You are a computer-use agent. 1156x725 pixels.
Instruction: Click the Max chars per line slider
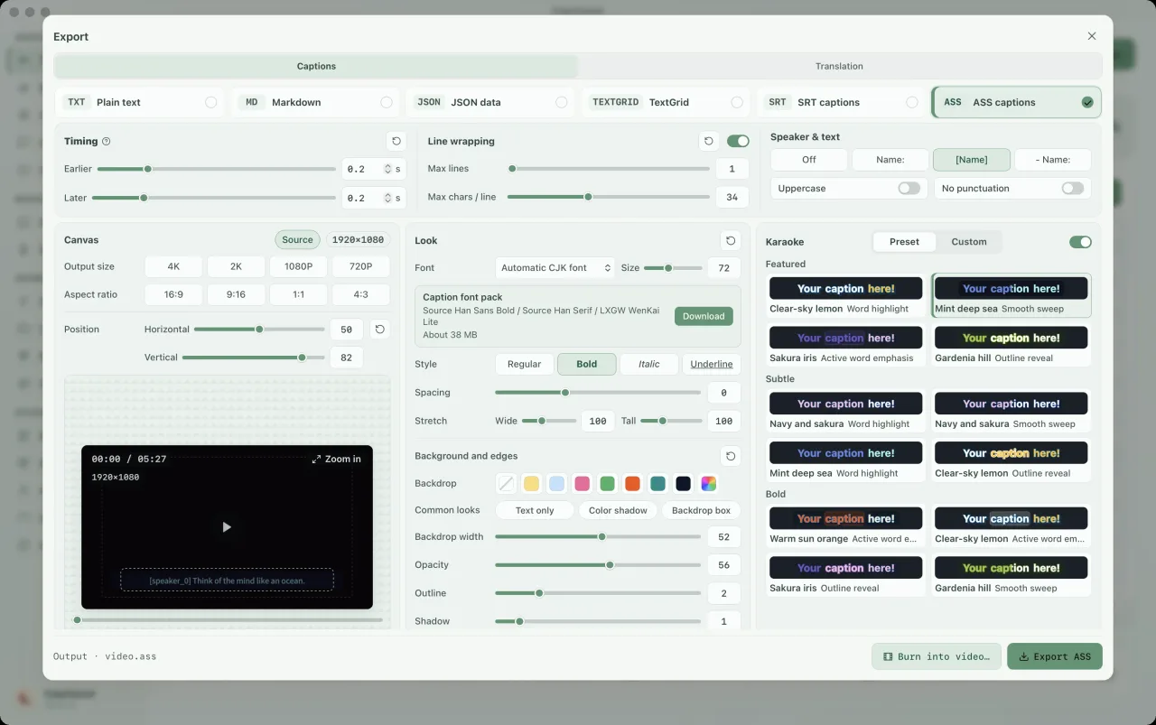pos(609,197)
